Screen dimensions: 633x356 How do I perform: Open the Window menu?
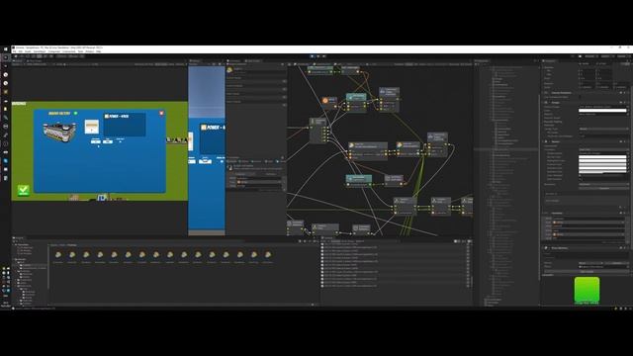click(90, 51)
